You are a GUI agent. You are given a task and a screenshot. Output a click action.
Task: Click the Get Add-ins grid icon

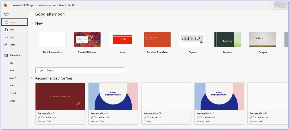(x=6, y=55)
